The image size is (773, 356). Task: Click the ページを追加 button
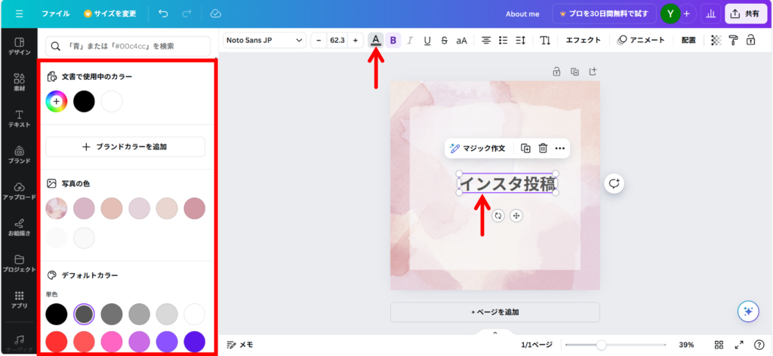(494, 311)
